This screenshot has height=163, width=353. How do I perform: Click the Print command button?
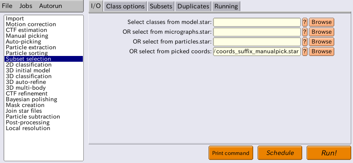(231, 153)
